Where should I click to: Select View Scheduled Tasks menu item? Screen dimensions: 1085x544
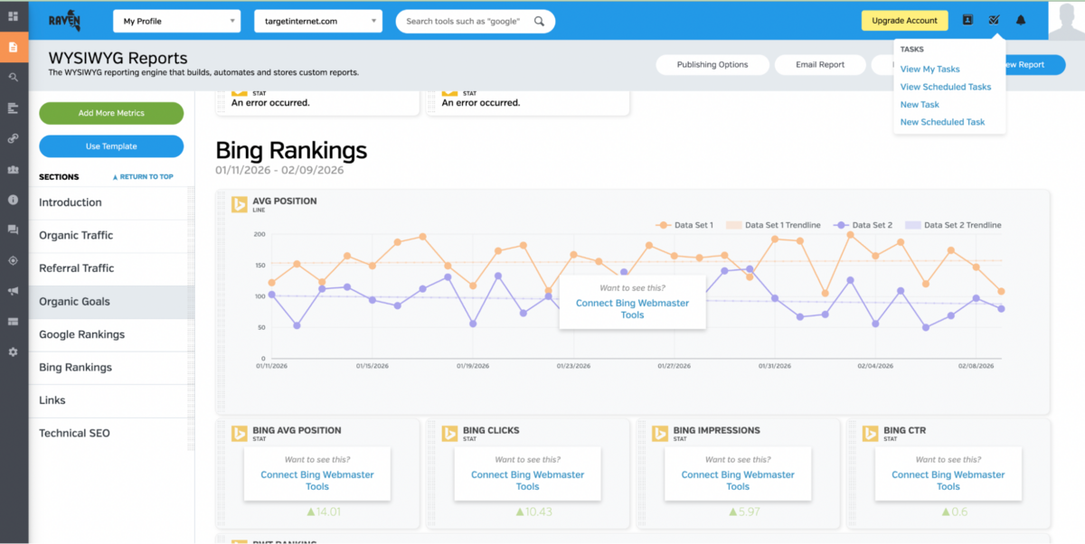click(x=946, y=87)
